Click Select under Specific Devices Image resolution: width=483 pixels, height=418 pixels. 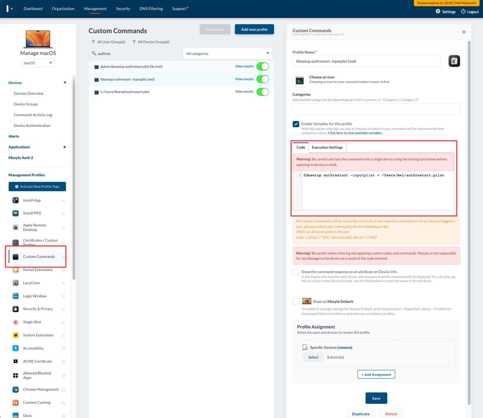pyautogui.click(x=313, y=357)
